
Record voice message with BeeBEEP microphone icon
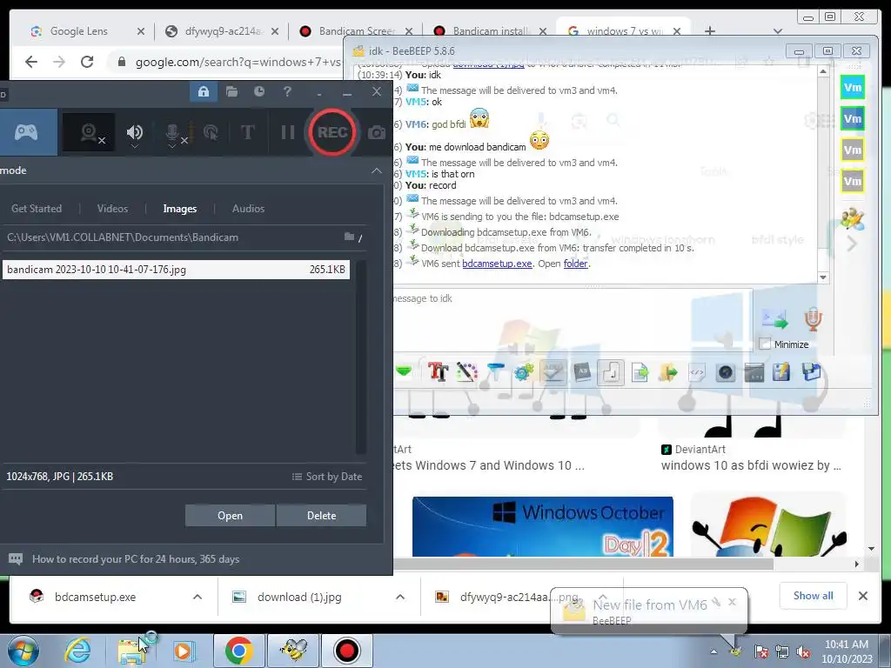pyautogui.click(x=813, y=319)
